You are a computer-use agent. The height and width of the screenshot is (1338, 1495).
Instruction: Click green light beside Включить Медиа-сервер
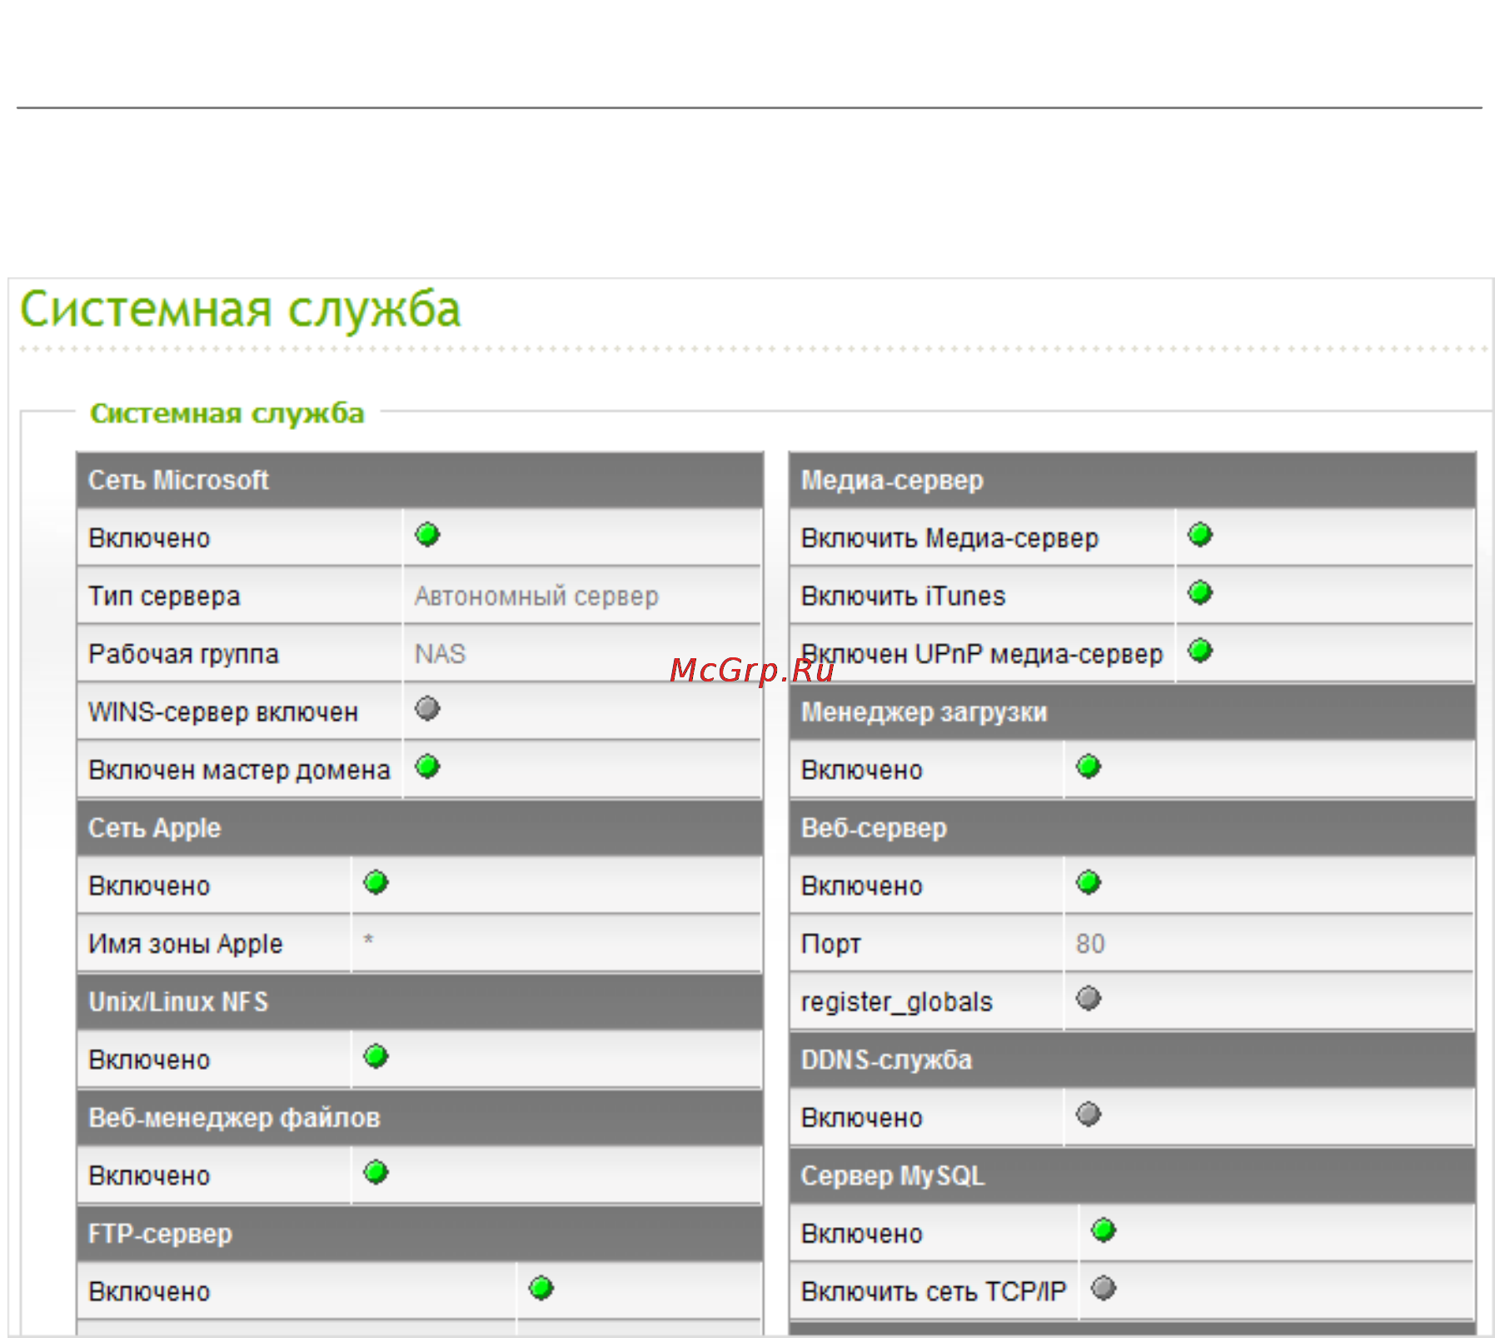(1200, 534)
